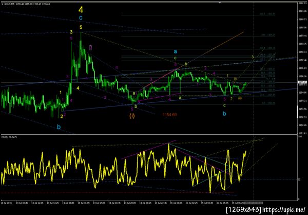The image size is (308, 215).
Task: Click the separator between price and RSI panes
Action: [x=149, y=135]
